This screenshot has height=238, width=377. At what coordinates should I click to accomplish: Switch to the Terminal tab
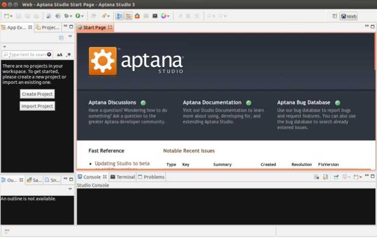(x=122, y=177)
